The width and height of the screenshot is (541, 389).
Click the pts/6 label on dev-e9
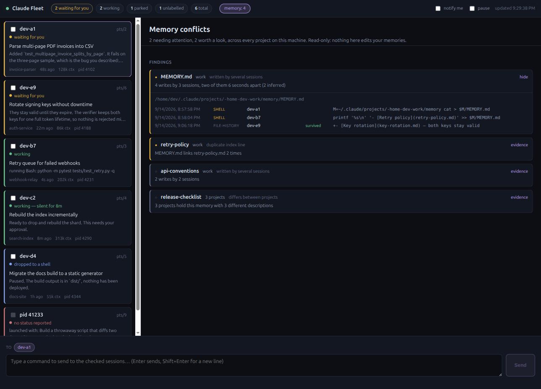(121, 88)
